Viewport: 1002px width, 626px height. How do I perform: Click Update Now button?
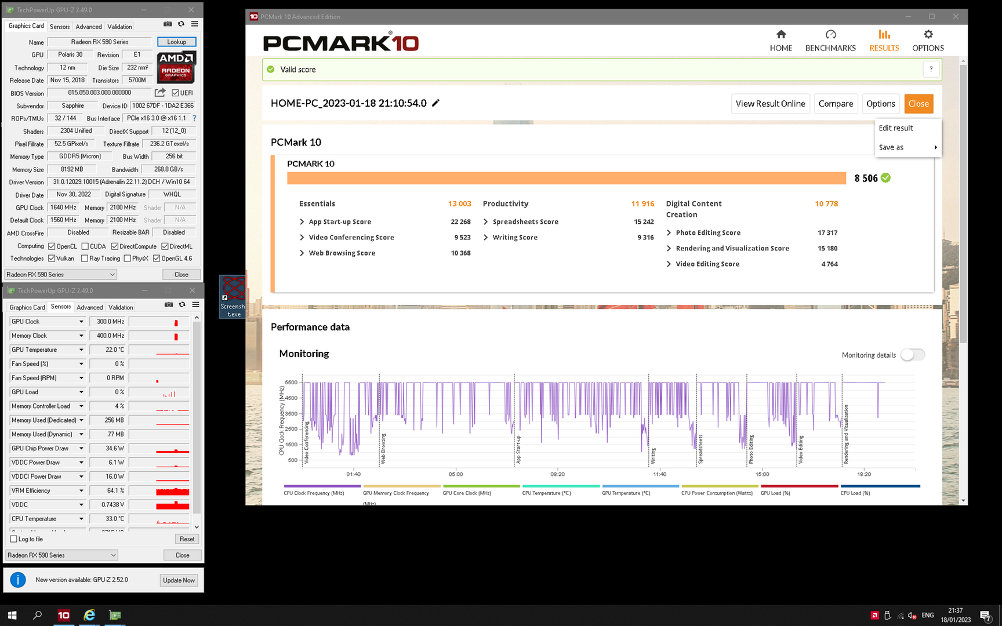179,580
